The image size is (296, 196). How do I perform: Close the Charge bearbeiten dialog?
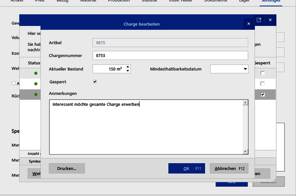(249, 24)
